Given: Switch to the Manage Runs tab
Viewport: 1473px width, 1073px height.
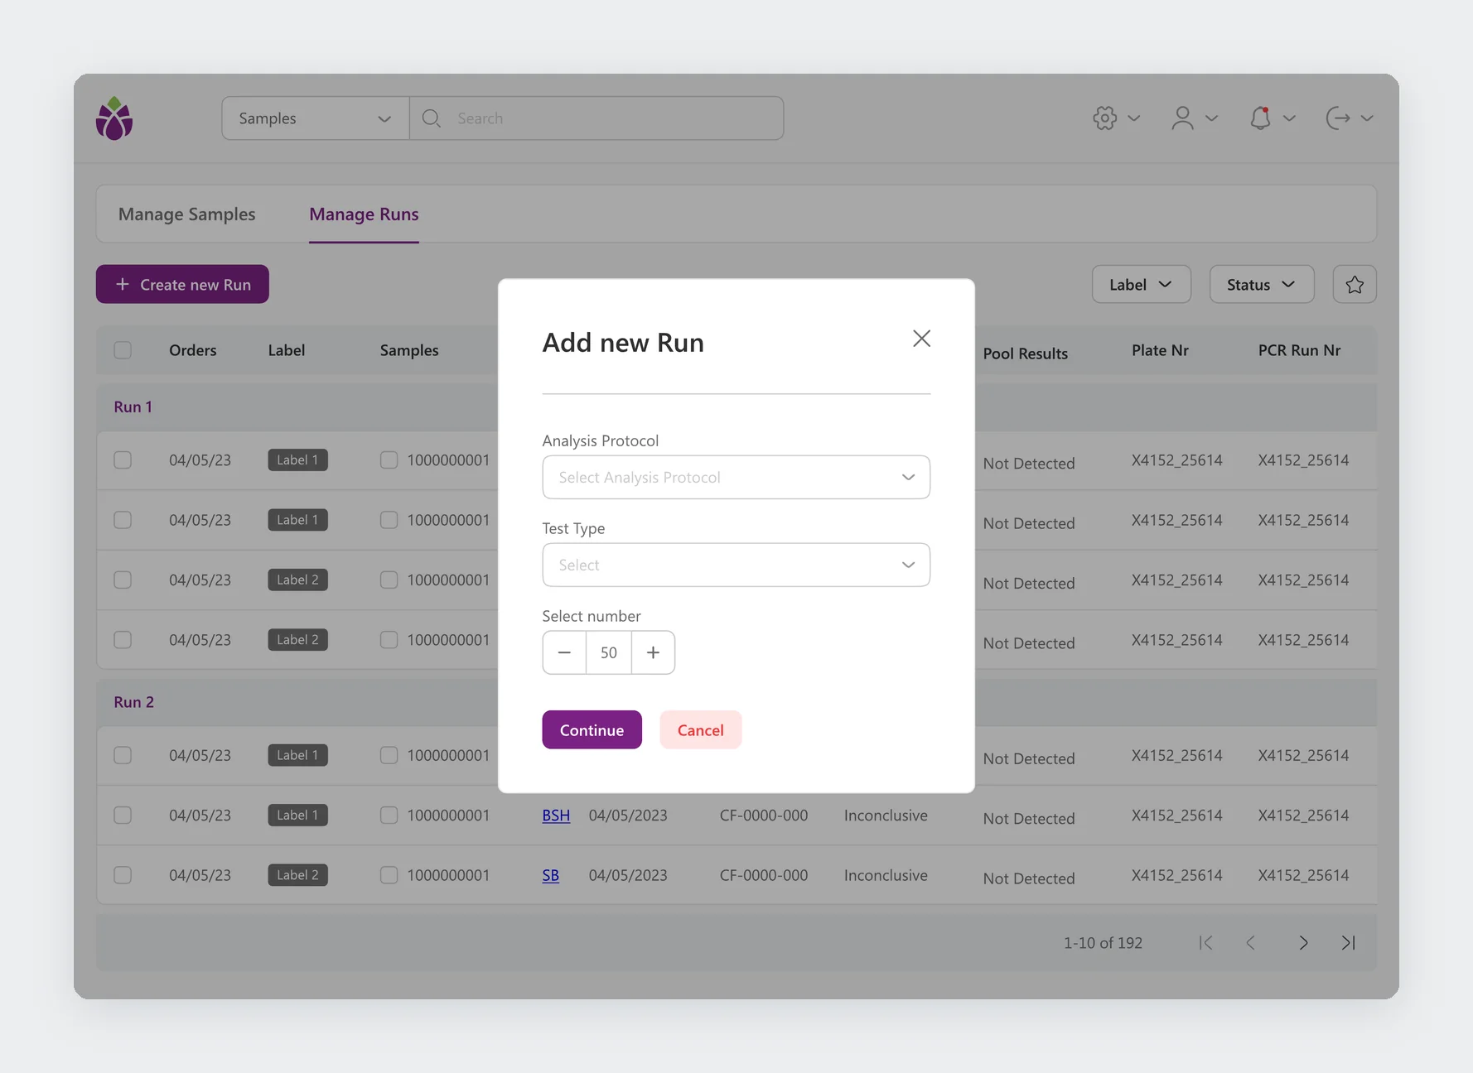Looking at the screenshot, I should [364, 214].
